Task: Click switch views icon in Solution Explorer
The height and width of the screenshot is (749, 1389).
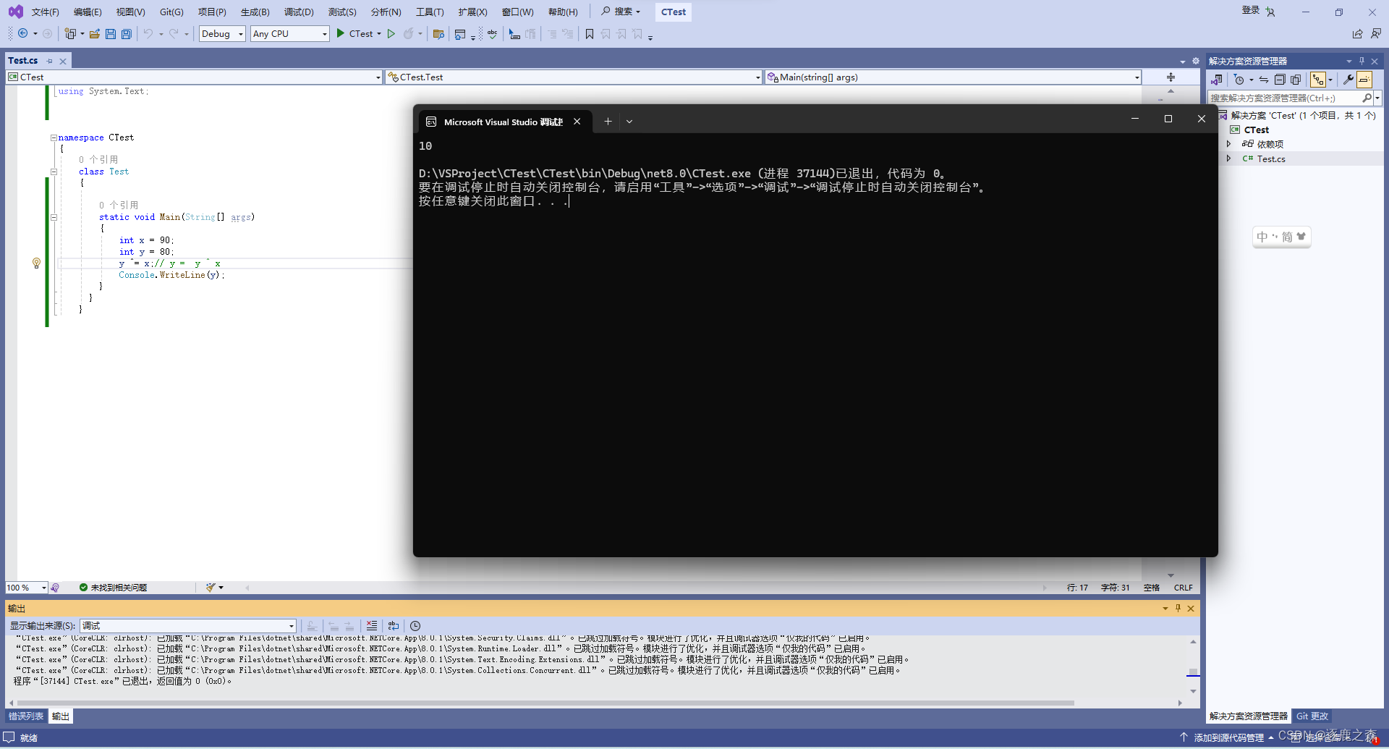Action: 1217,80
